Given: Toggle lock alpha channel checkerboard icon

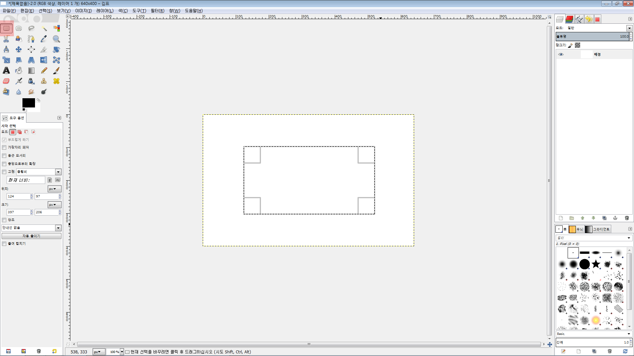Looking at the screenshot, I should 578,45.
